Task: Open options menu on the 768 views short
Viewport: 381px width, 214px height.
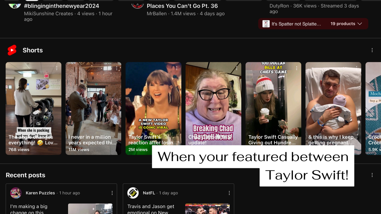Action: pos(57,68)
